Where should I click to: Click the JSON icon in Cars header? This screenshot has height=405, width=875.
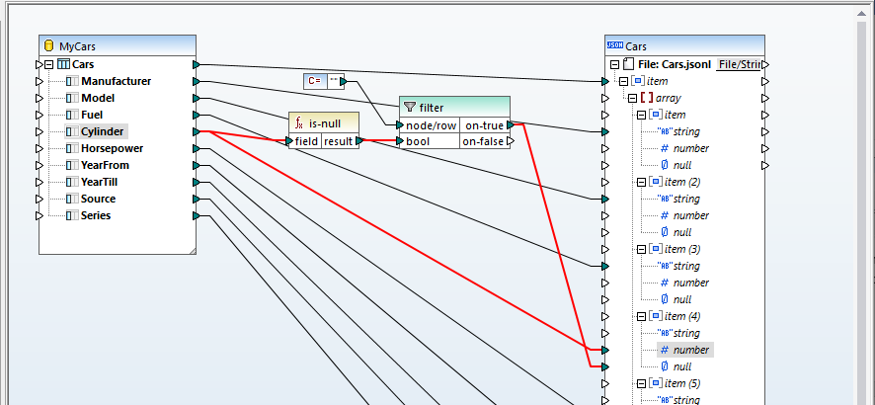[x=614, y=46]
